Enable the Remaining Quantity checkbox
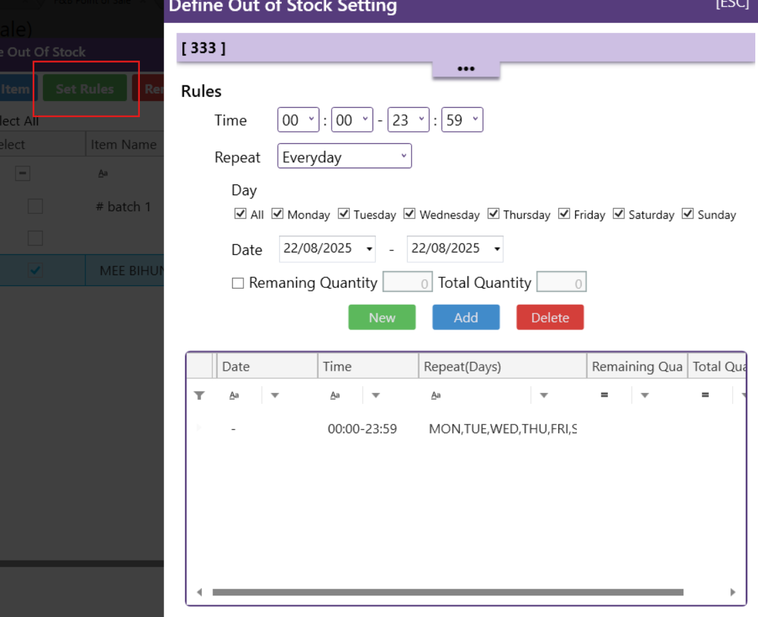 [237, 283]
